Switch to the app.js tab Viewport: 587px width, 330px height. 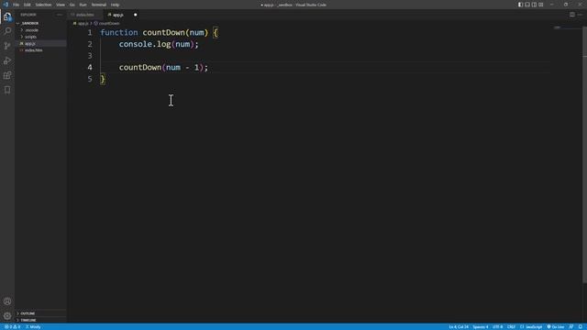(x=118, y=15)
